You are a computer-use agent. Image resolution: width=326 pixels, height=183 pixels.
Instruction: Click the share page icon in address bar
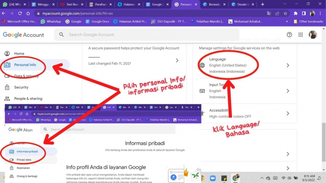tap(277, 13)
